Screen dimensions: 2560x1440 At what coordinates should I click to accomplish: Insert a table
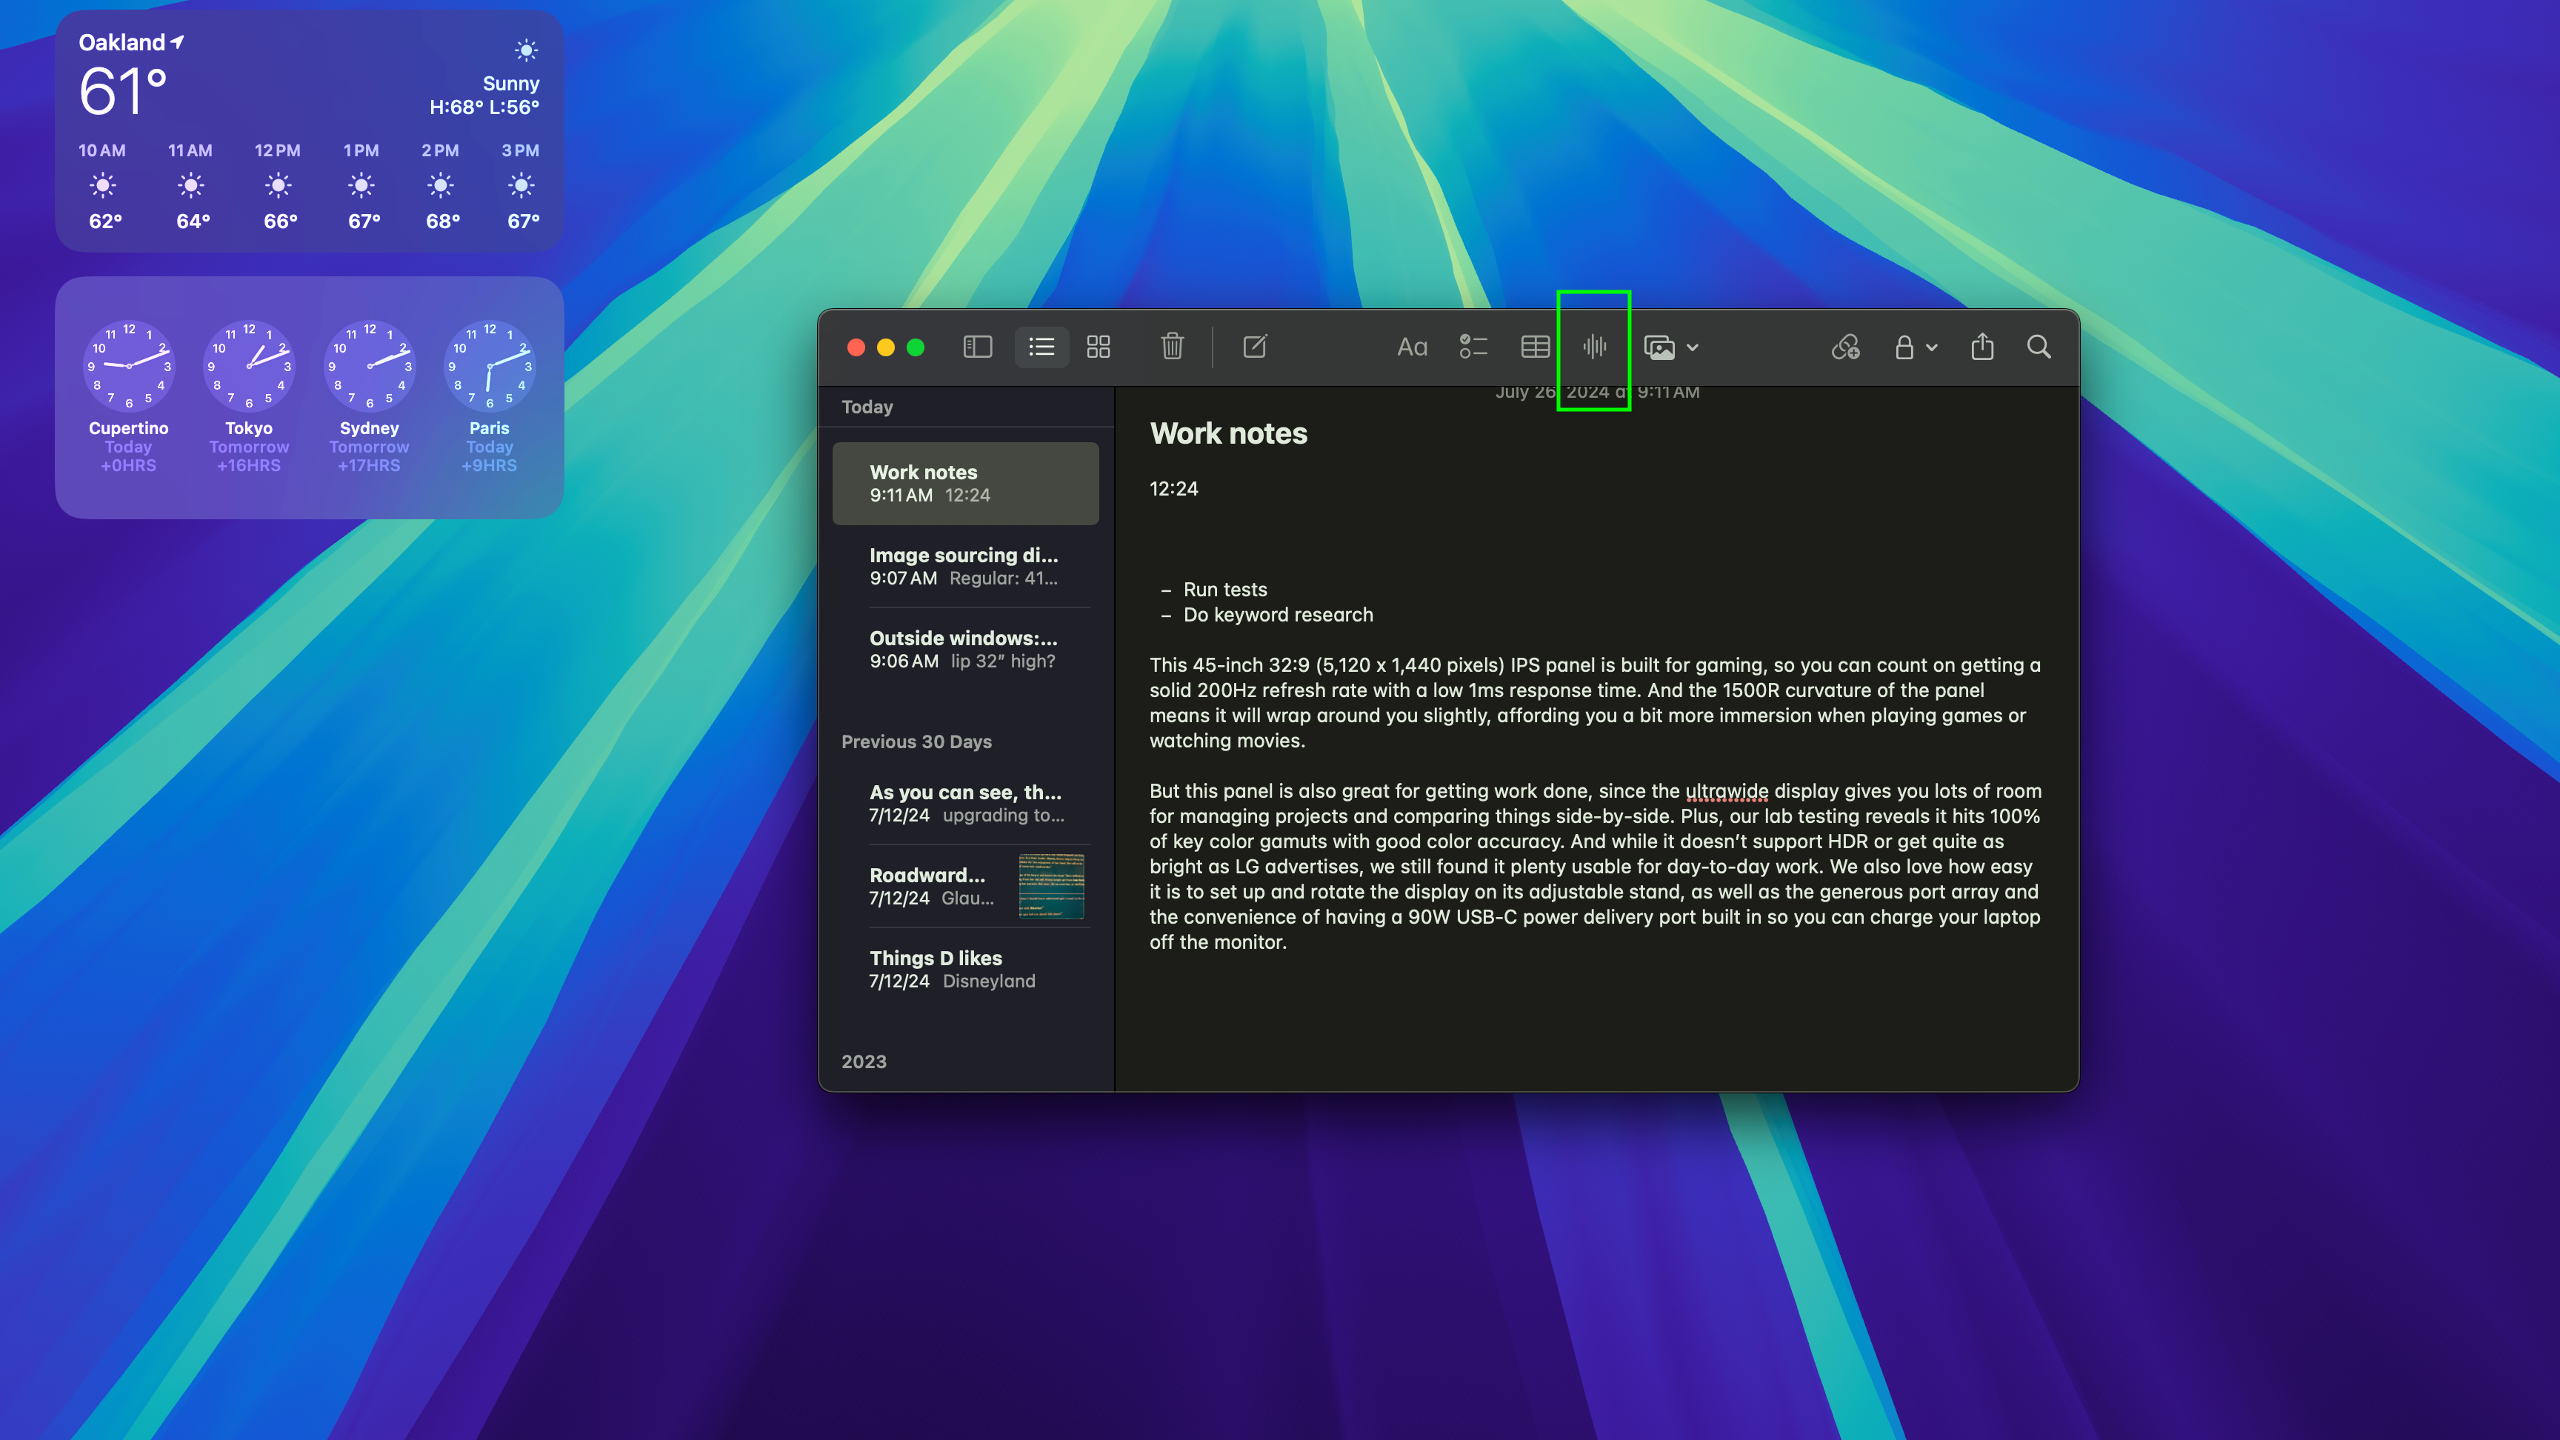pyautogui.click(x=1534, y=347)
